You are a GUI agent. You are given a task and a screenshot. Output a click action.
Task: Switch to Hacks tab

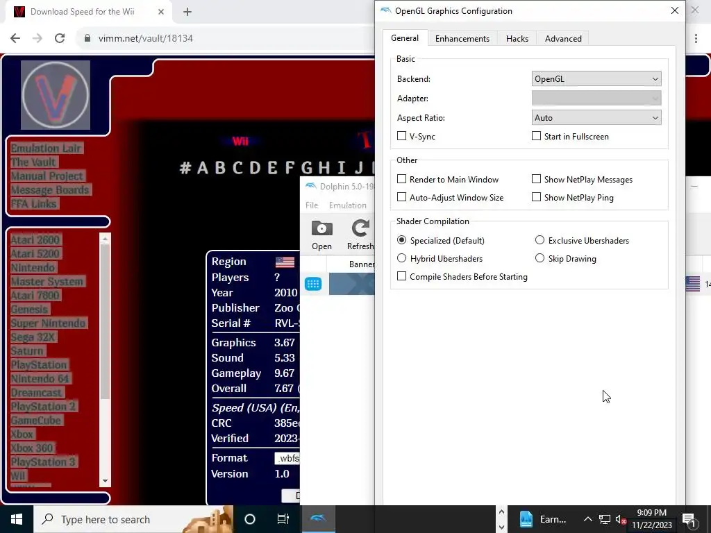[517, 39]
